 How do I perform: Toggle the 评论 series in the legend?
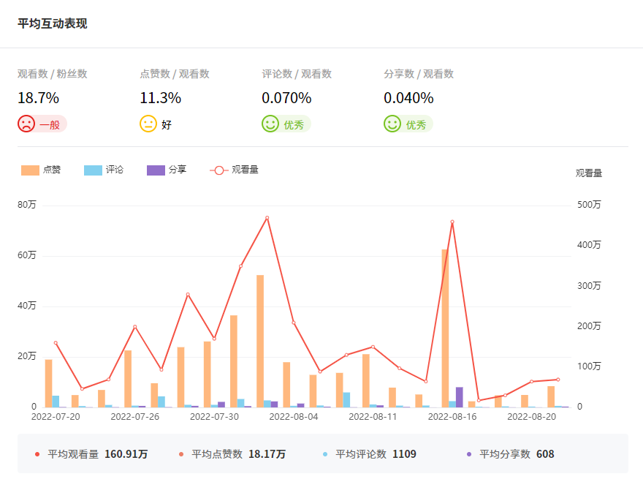[x=114, y=170]
